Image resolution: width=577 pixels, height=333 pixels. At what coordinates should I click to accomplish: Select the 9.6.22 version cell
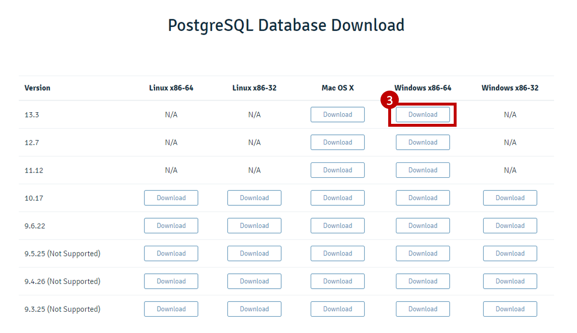35,226
